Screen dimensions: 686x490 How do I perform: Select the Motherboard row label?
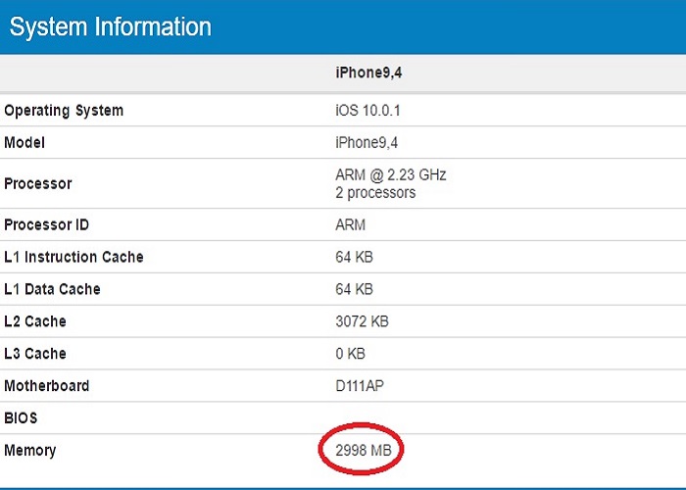[x=46, y=386]
